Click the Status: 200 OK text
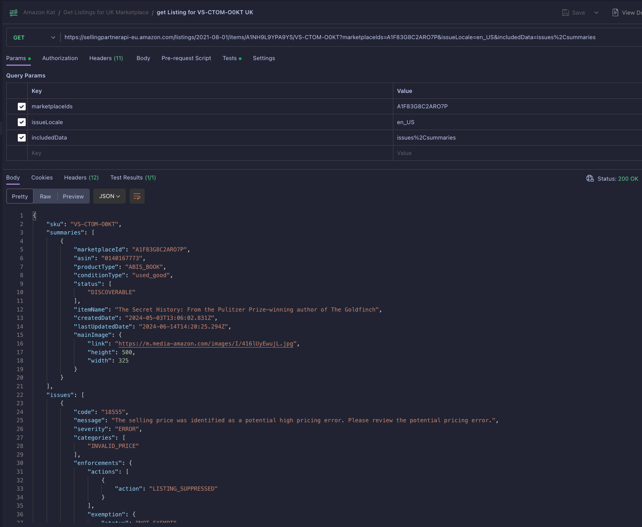The image size is (642, 527). pos(617,179)
